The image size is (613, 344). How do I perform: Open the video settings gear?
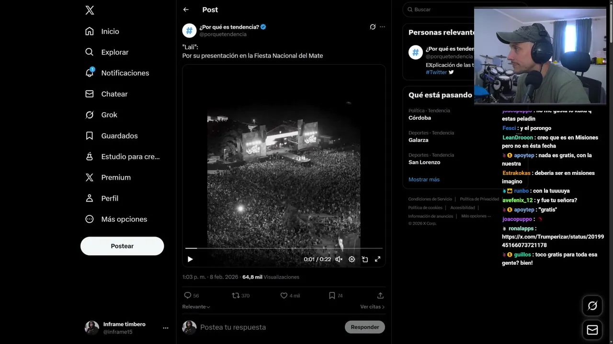pyautogui.click(x=352, y=259)
